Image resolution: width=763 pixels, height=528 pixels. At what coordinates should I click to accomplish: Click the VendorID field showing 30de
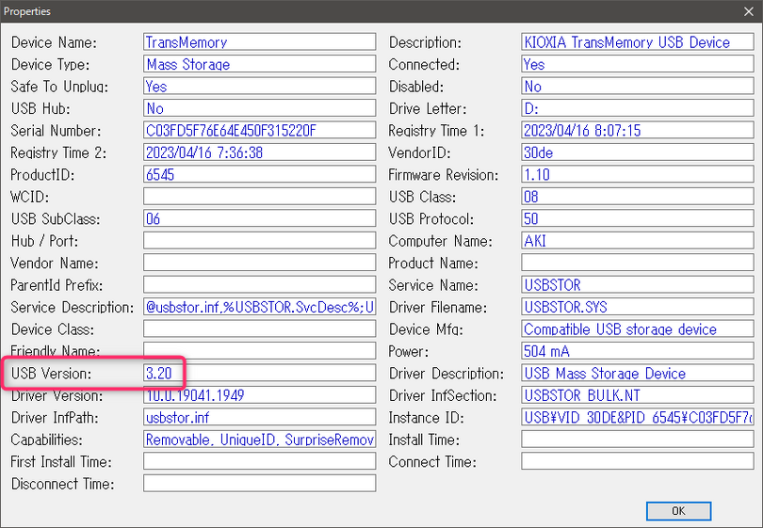(x=638, y=152)
